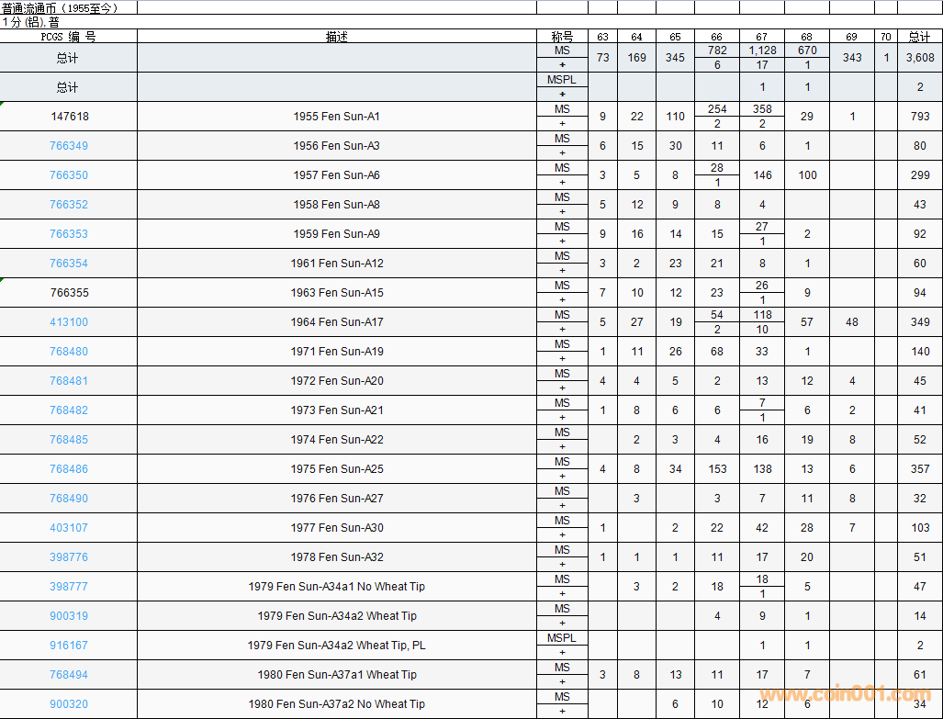Open the 766353 PCGS link
This screenshot has width=943, height=719.
pos(69,234)
